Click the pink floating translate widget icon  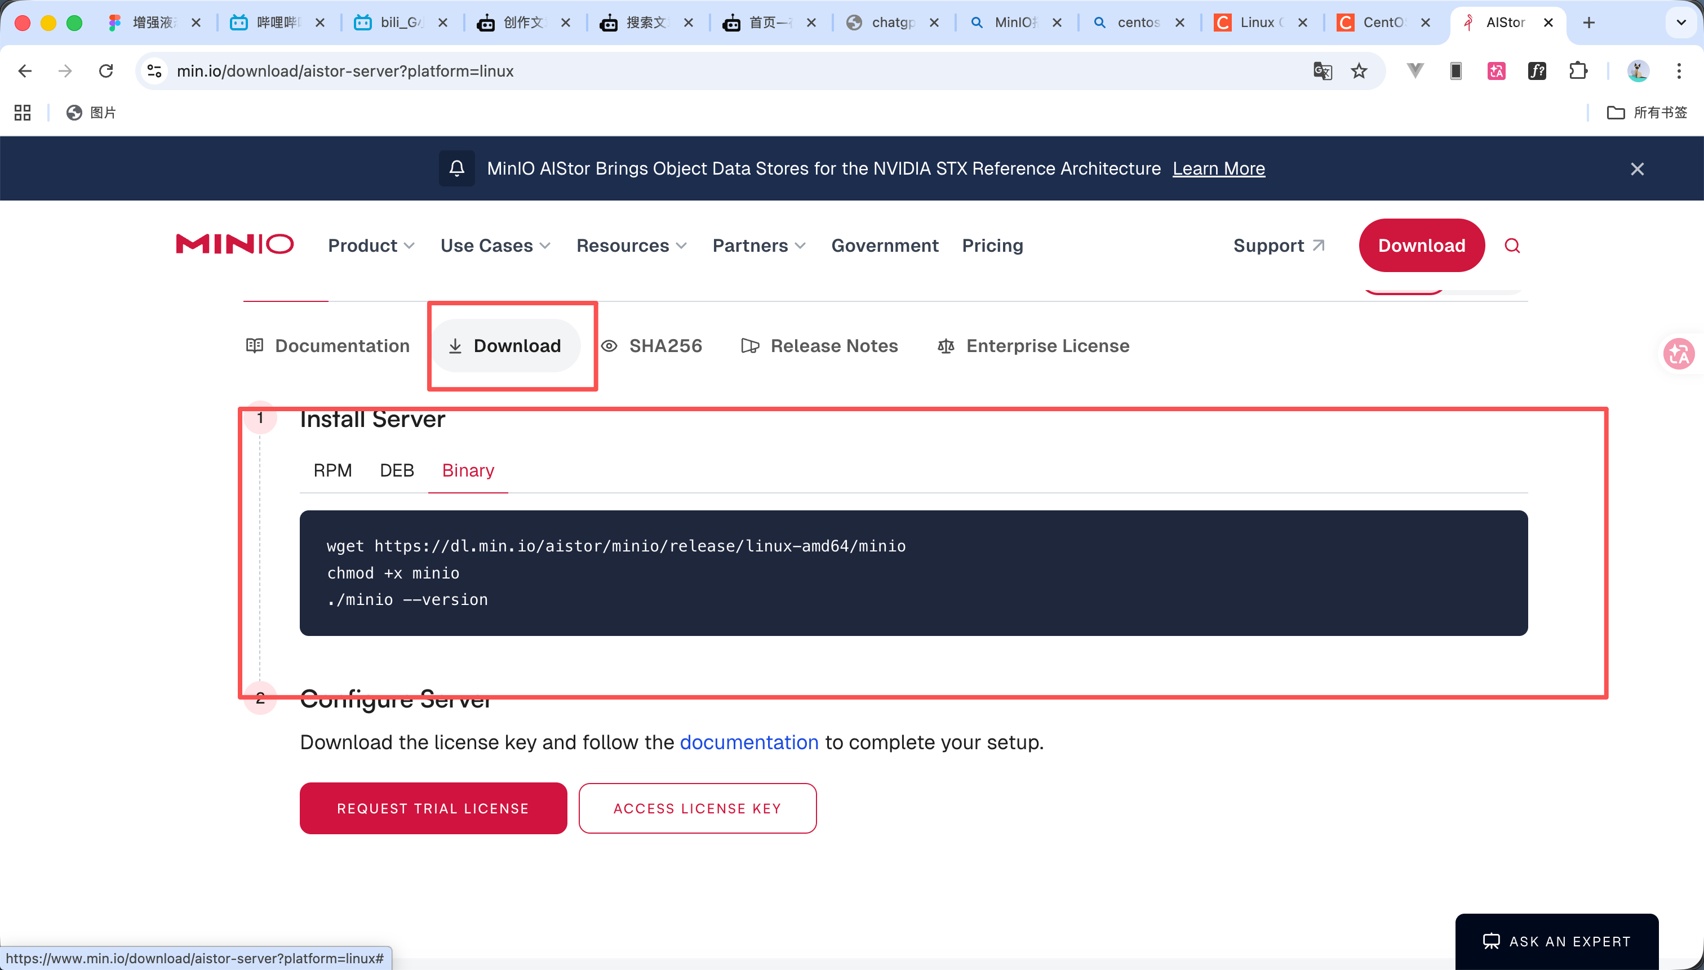1679,354
